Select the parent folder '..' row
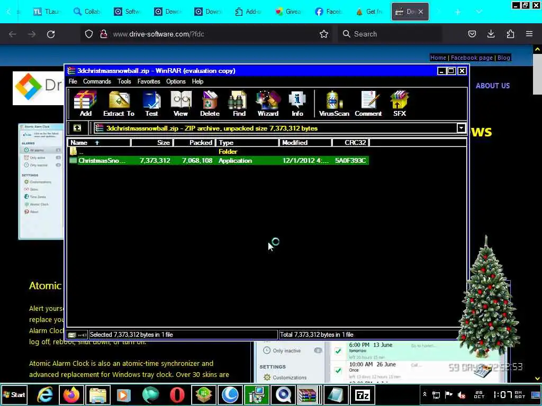Screen dimensions: 542x406 (x=219, y=152)
